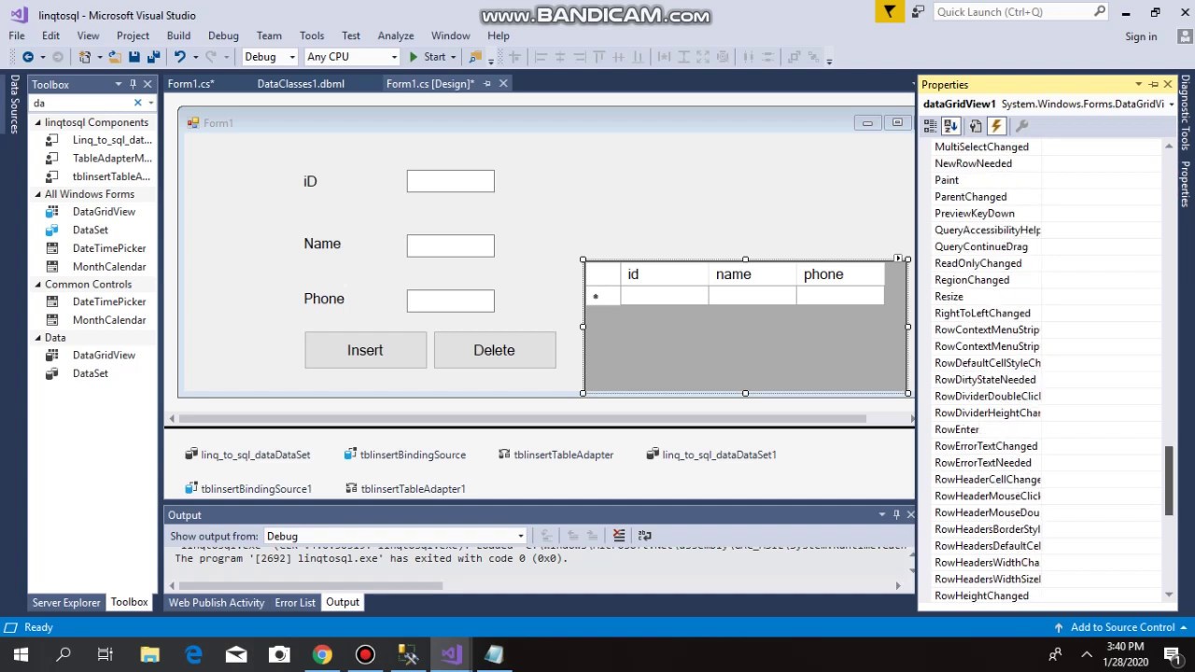This screenshot has width=1195, height=672.
Task: Switch to the DataClasses1.dbml tab
Action: tap(301, 83)
